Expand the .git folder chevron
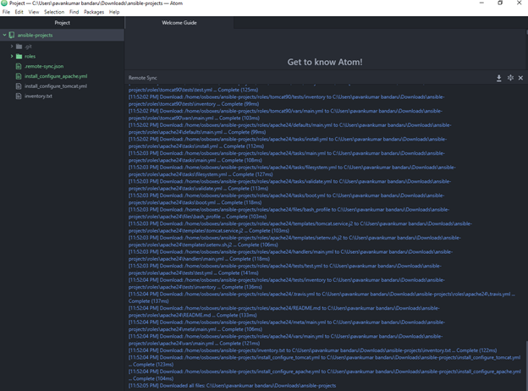The height and width of the screenshot is (391, 528). coord(12,47)
